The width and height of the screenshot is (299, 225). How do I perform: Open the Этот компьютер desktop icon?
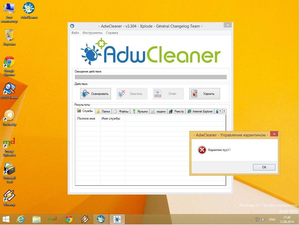coord(9,12)
